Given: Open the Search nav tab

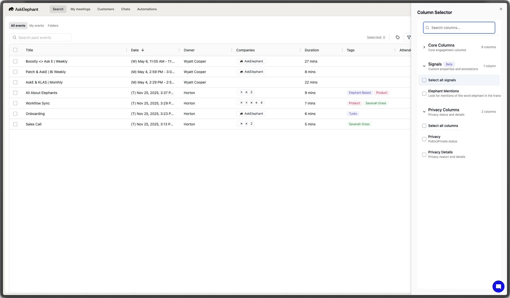Looking at the screenshot, I should pos(58,9).
